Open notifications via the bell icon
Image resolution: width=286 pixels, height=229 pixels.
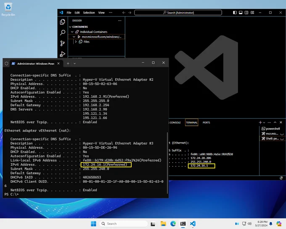point(271,224)
